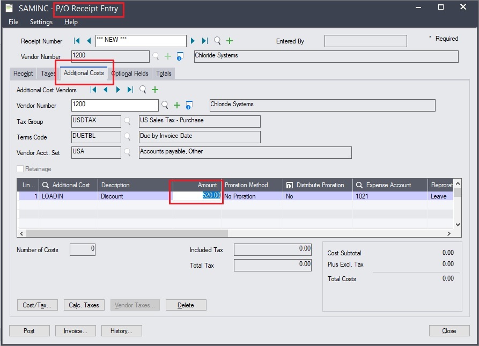
Task: Go to next receipt number record
Action: (x=193, y=41)
